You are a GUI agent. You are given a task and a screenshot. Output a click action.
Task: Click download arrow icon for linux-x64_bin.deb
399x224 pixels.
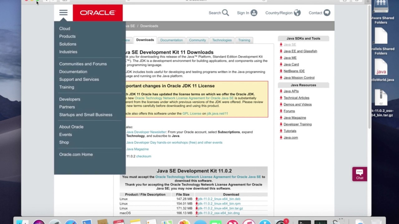click(197, 199)
